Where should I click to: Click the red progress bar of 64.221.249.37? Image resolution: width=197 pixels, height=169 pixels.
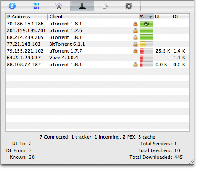(147, 58)
